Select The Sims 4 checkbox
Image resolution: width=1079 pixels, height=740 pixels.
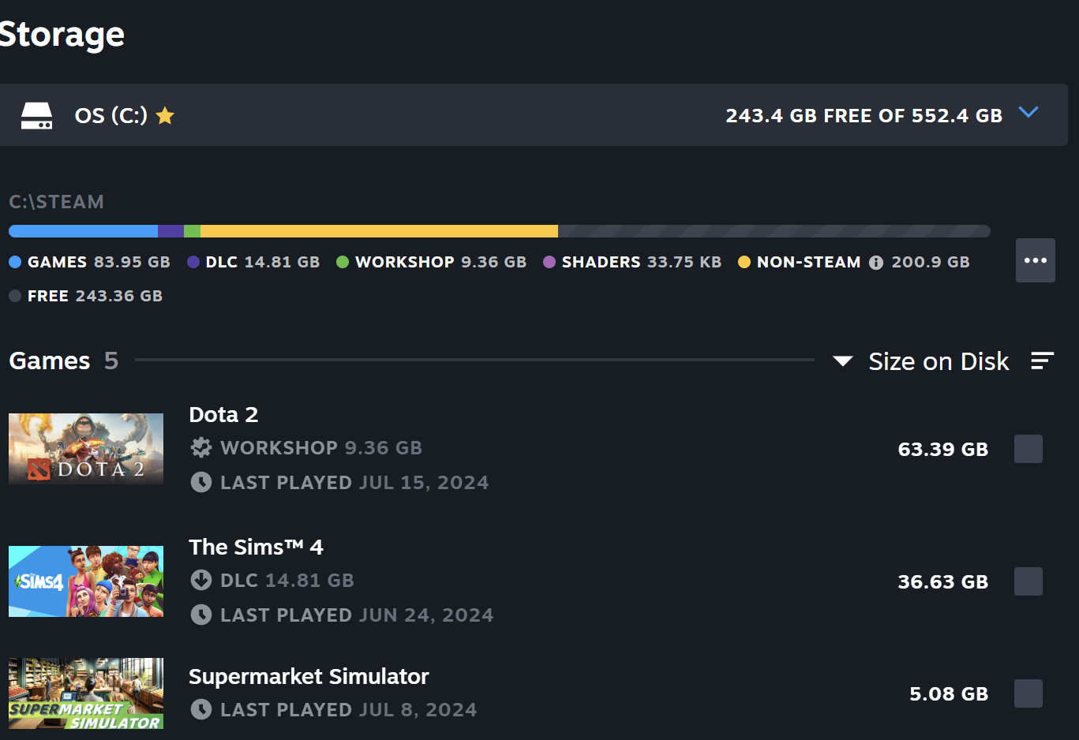[1028, 581]
